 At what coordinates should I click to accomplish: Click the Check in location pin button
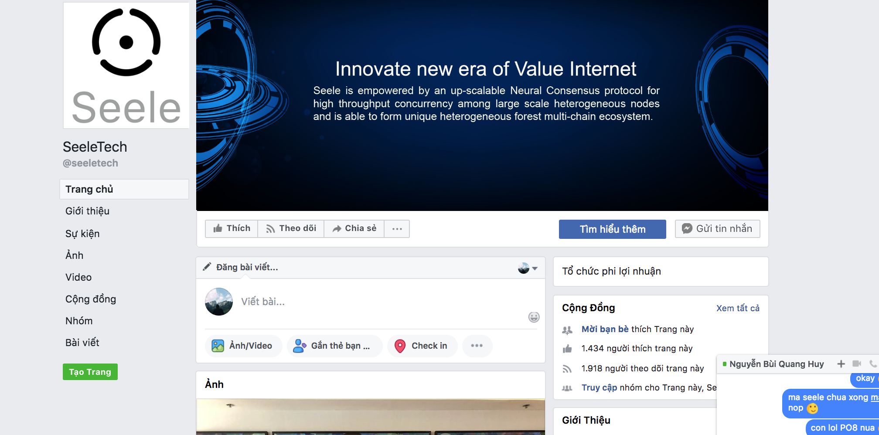pyautogui.click(x=422, y=346)
